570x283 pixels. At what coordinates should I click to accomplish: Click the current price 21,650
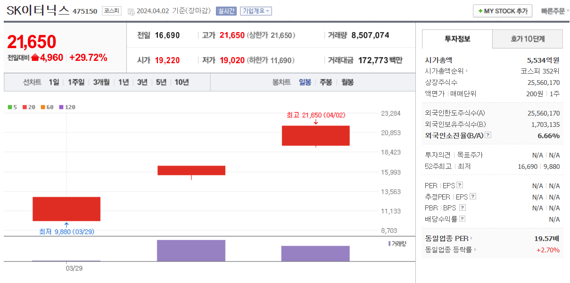(32, 42)
